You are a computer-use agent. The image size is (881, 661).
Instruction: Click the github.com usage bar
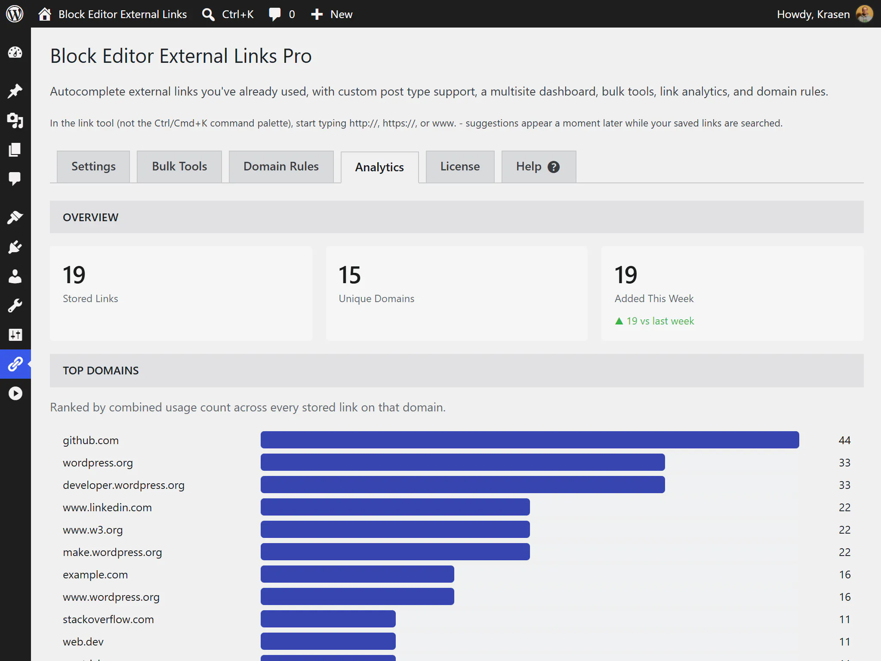coord(530,440)
